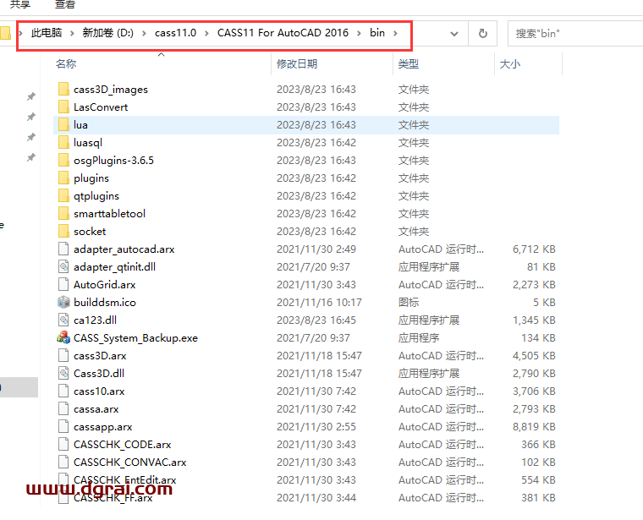643x520 pixels.
Task: Click the 应用程序 type of CASS_System_Backup.exe
Action: click(x=419, y=338)
